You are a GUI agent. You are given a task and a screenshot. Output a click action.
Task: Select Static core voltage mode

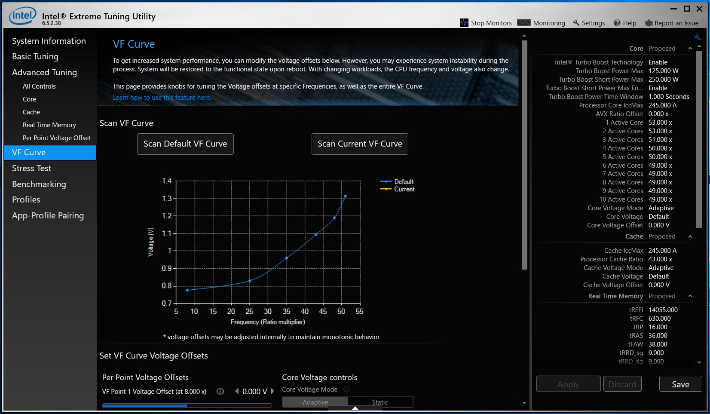[x=380, y=402]
